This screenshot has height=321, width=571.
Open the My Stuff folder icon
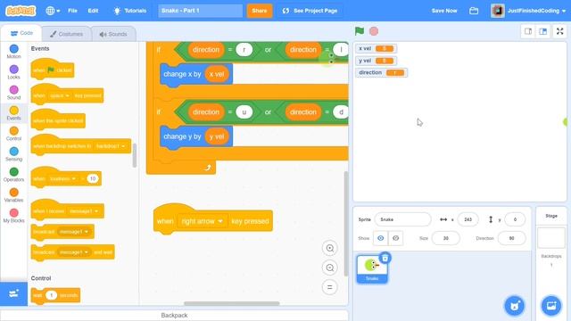click(x=474, y=11)
